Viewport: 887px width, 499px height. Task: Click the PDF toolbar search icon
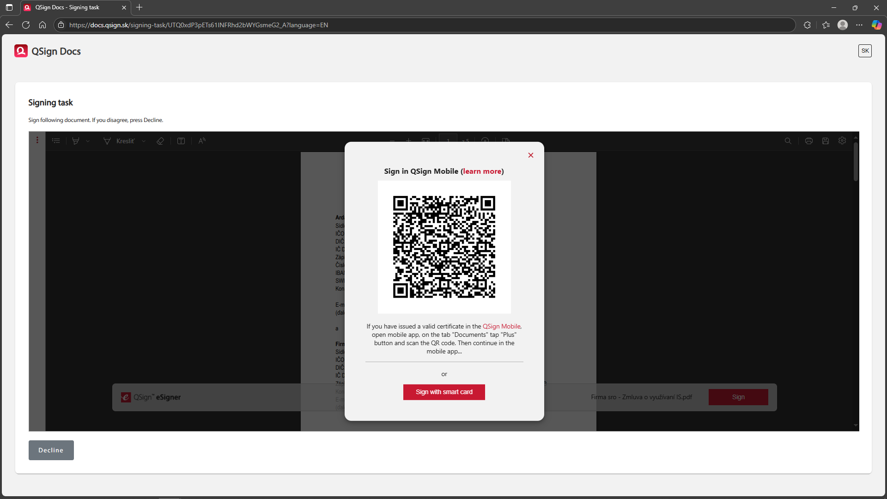(788, 141)
